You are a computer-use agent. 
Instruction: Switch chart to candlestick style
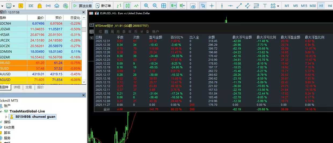click(128, 6)
